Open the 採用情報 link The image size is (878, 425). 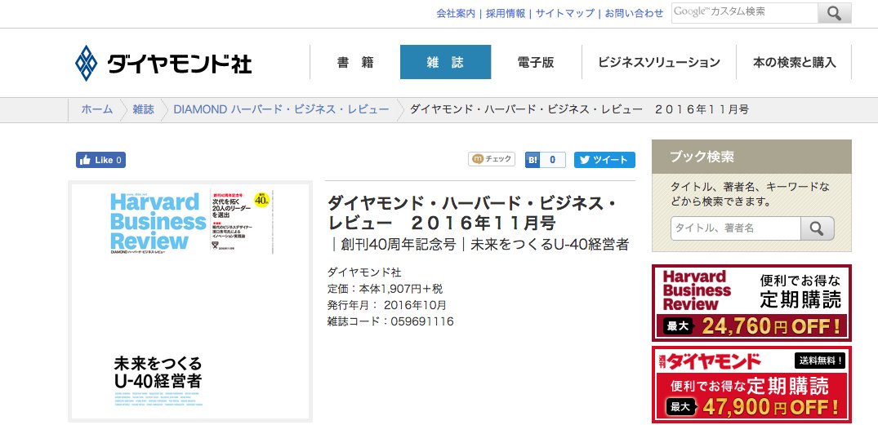coord(506,13)
